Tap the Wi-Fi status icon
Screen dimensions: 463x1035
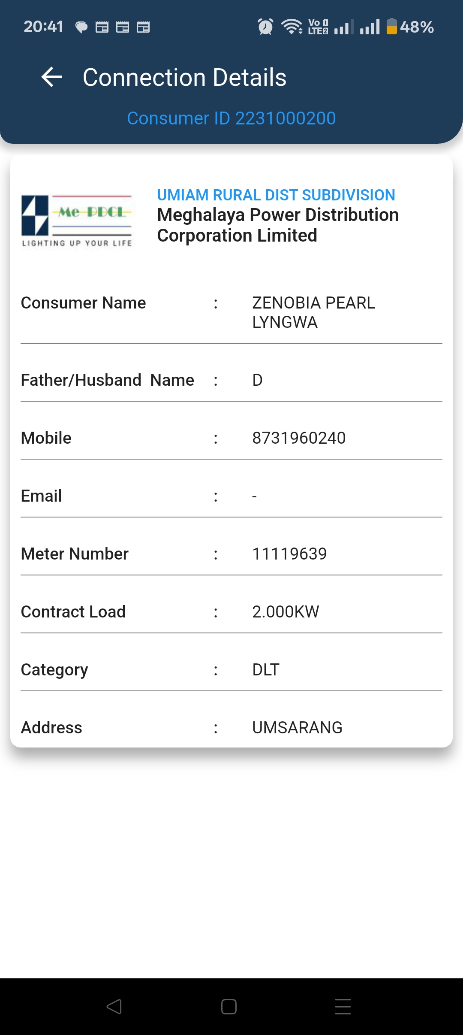pos(292,27)
